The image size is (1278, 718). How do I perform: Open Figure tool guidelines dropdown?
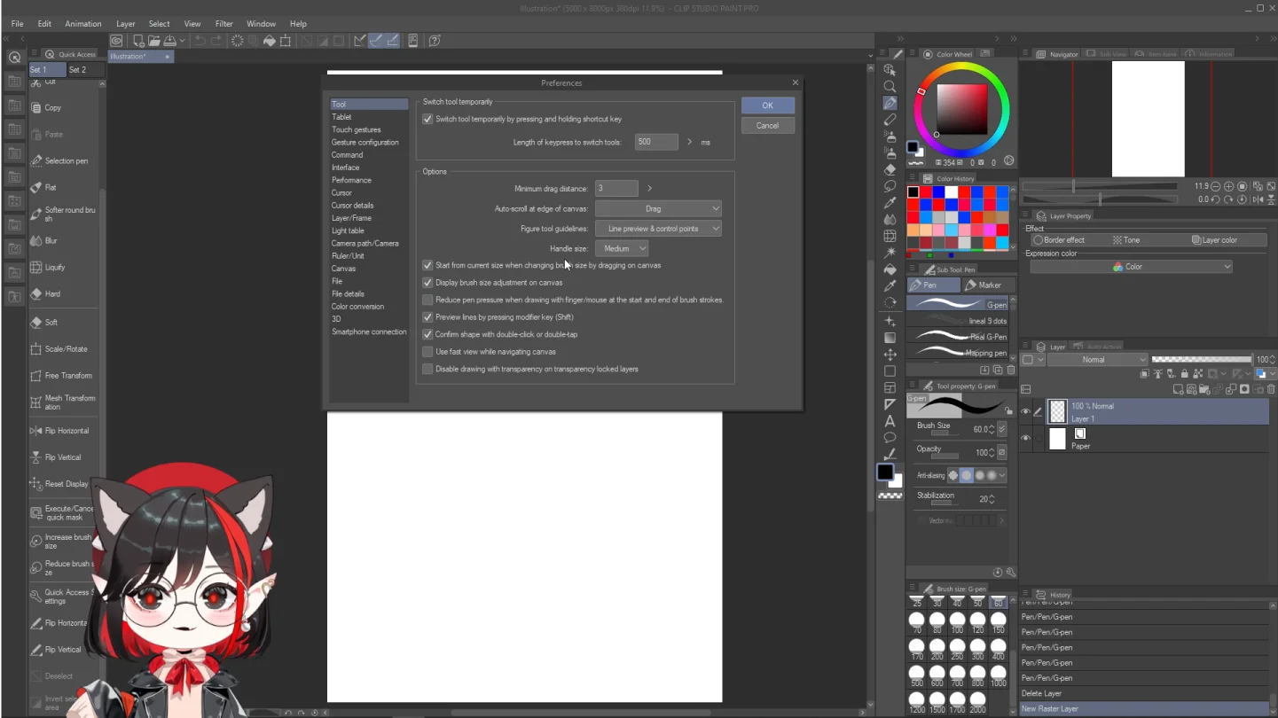658,229
